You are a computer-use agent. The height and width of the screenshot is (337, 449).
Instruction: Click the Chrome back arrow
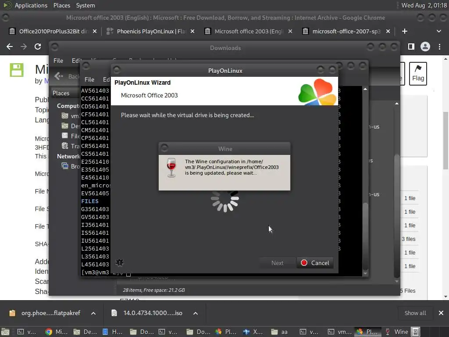tap(10, 47)
